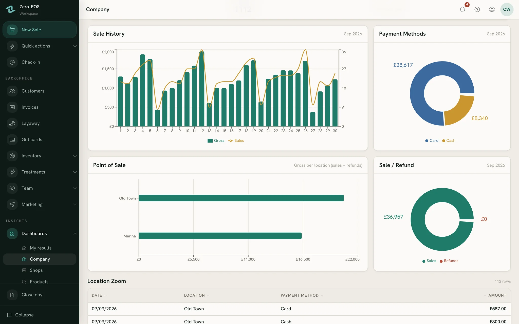Expand the Treatments submenu chevron

coord(75,172)
